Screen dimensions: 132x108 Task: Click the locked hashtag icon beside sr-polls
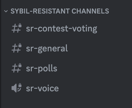(x=16, y=68)
